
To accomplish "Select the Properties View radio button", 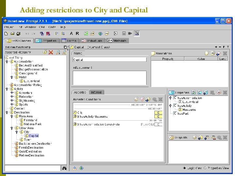I will [x=205, y=168].
